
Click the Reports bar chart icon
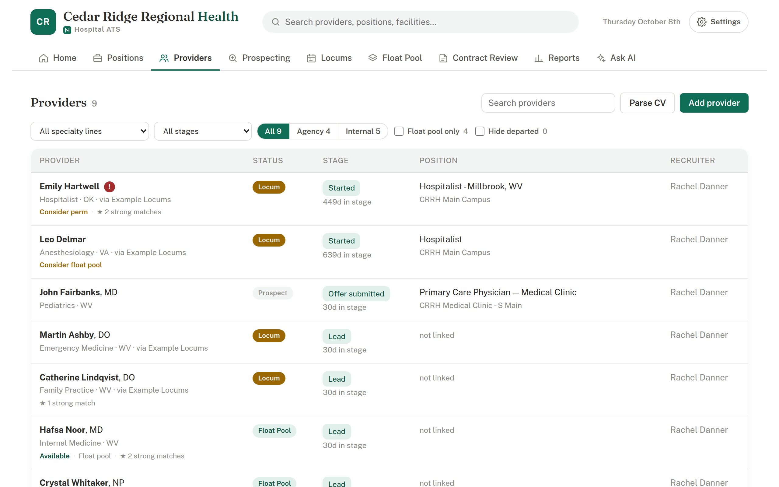coord(539,58)
